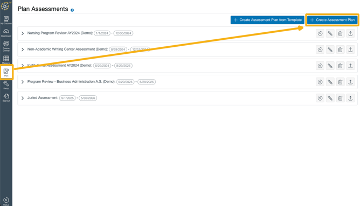Delete Program Review Business Administration plan

tap(341, 82)
